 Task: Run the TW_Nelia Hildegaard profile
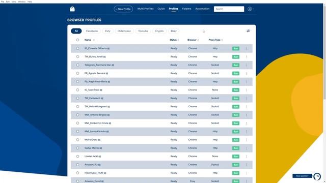tap(236, 106)
